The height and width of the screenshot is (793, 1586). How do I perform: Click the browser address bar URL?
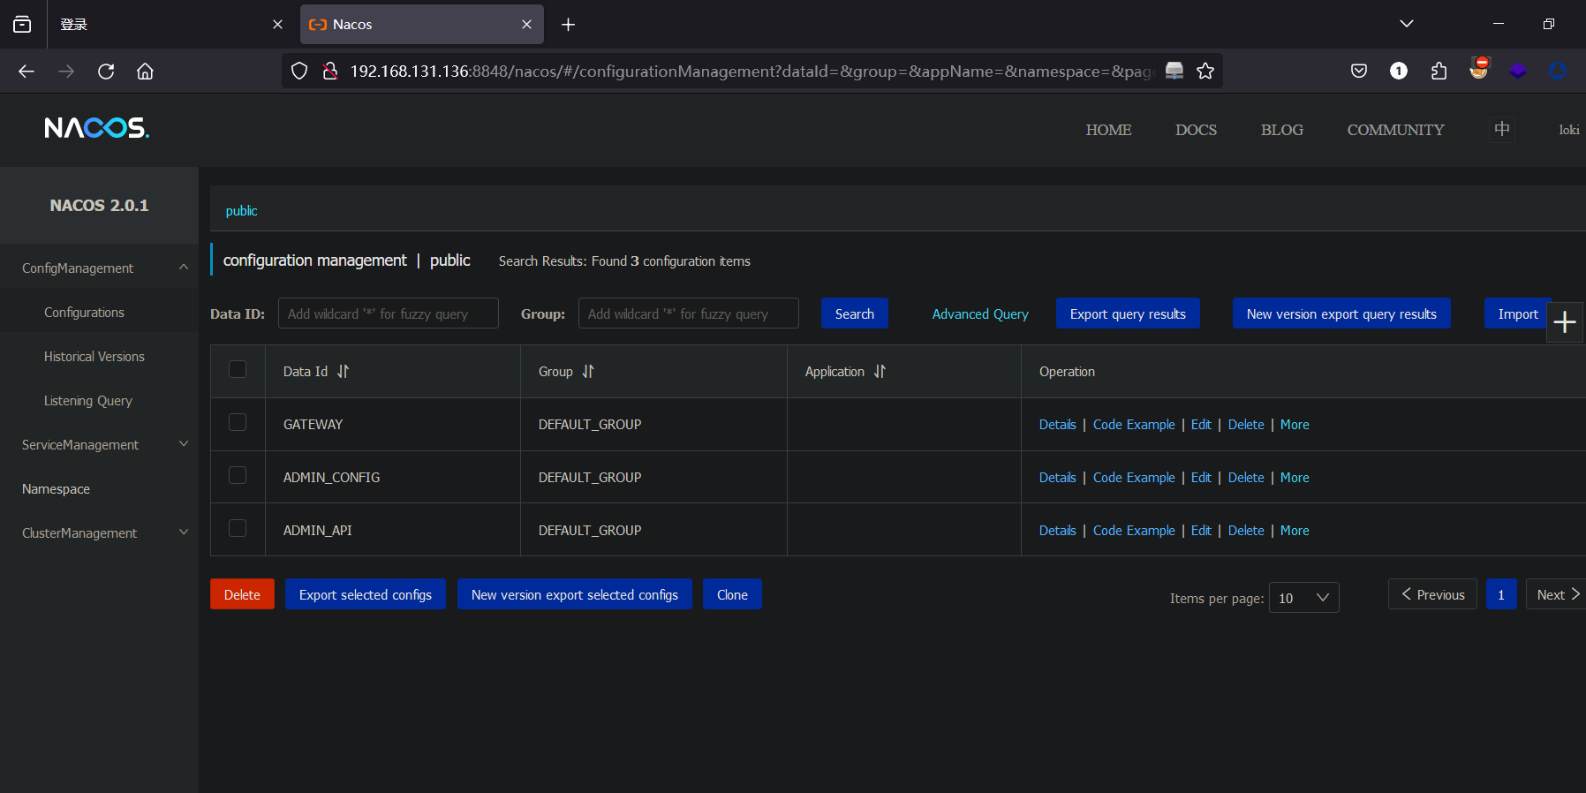tap(752, 72)
